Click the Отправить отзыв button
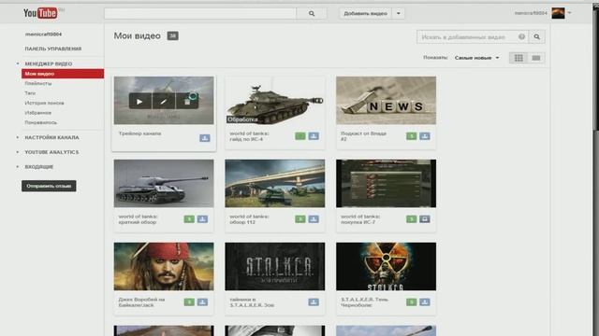The image size is (599, 336). point(49,186)
